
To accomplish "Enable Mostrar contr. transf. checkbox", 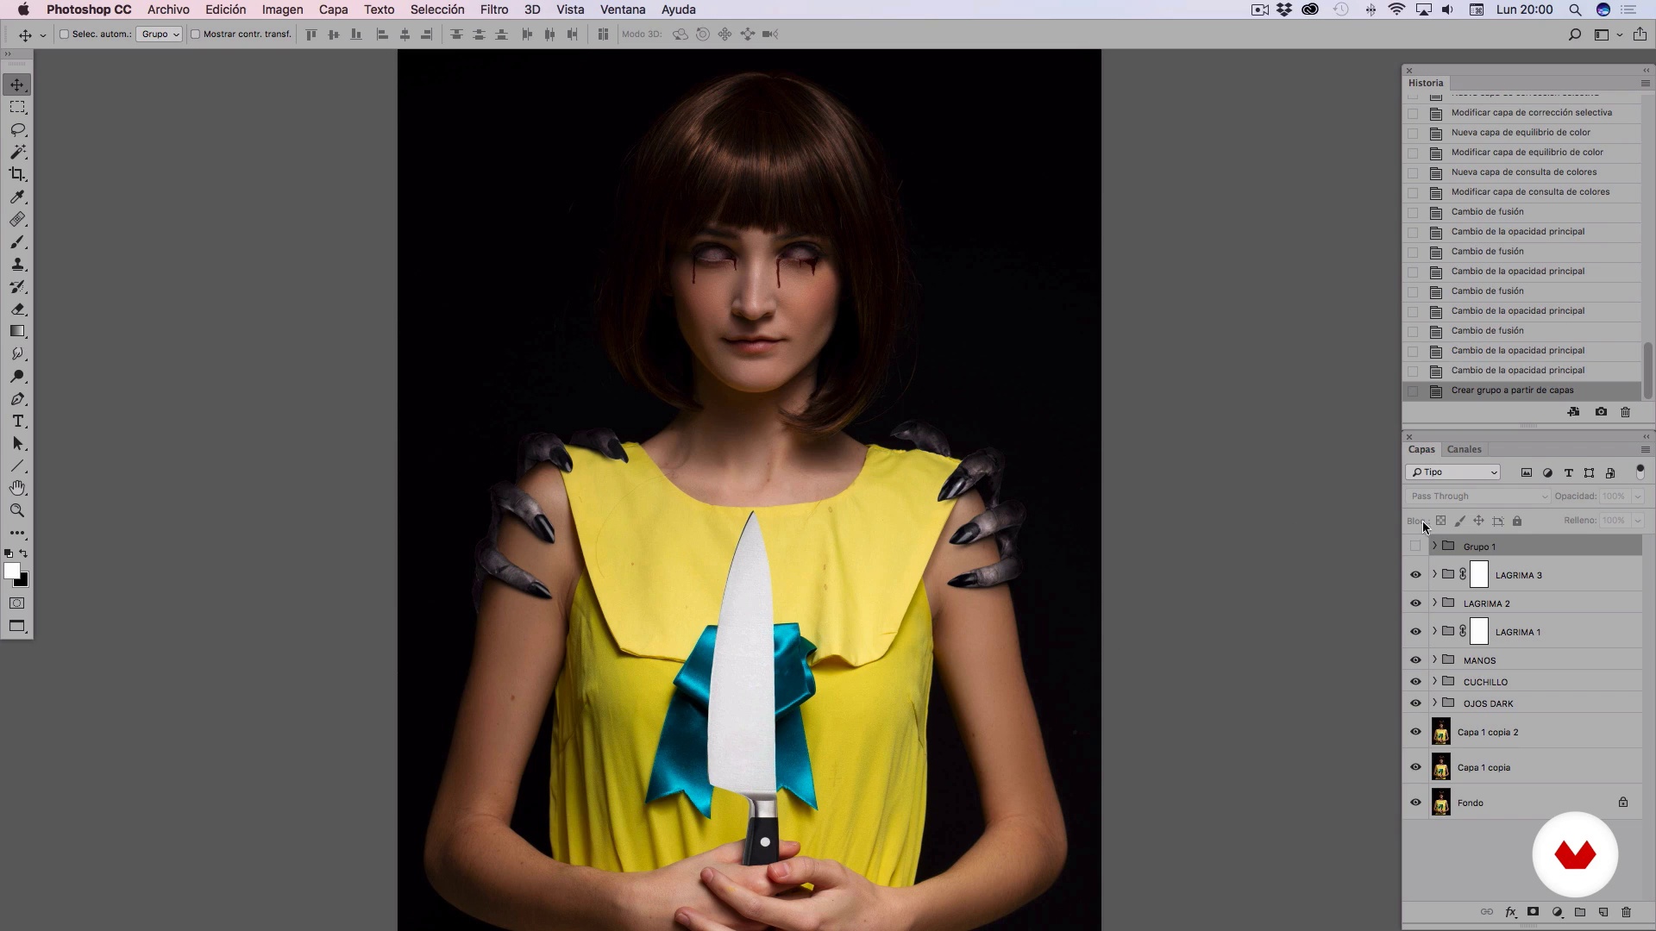I will point(195,34).
